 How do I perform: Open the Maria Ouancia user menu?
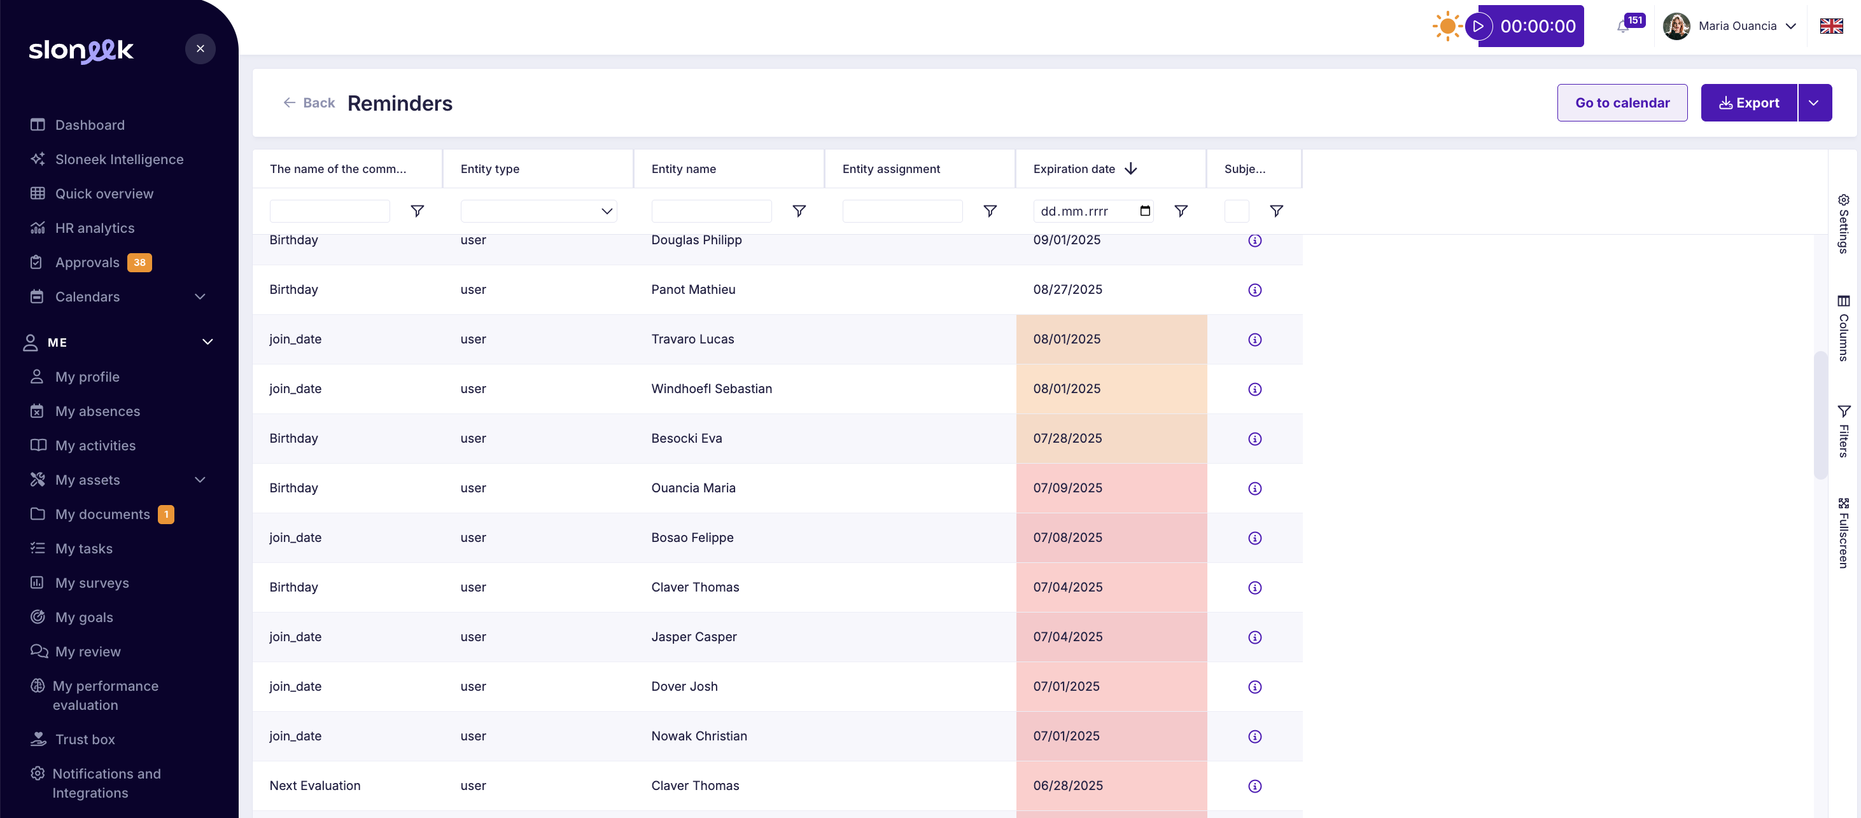click(x=1729, y=27)
